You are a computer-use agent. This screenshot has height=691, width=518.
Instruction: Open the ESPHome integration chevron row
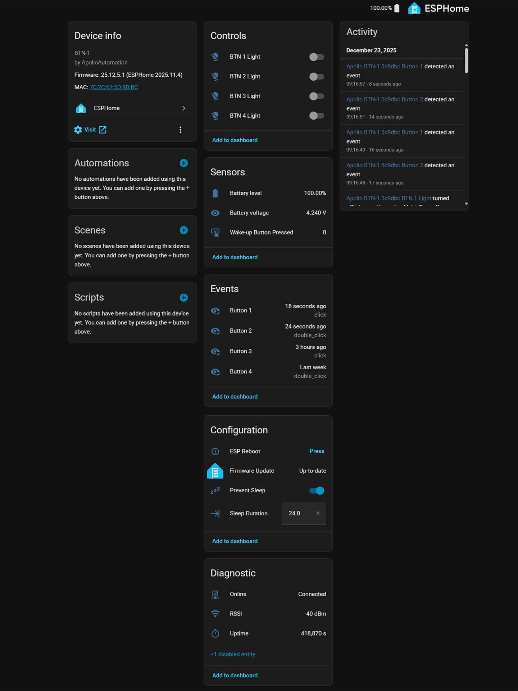click(x=132, y=108)
